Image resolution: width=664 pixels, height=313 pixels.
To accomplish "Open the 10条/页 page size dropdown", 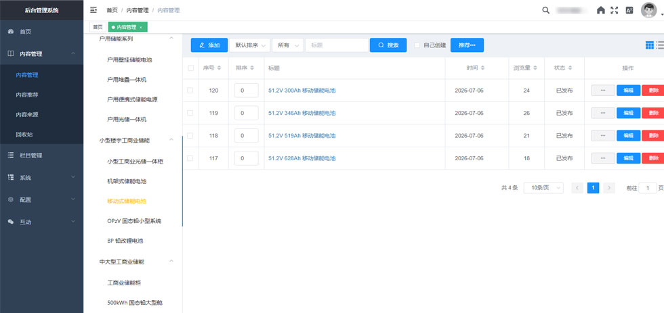I will pyautogui.click(x=543, y=188).
